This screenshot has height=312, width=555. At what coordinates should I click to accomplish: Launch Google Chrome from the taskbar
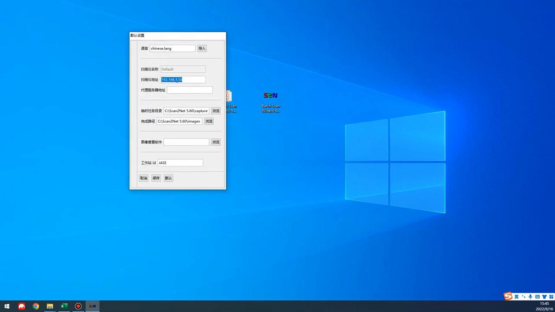click(36, 306)
